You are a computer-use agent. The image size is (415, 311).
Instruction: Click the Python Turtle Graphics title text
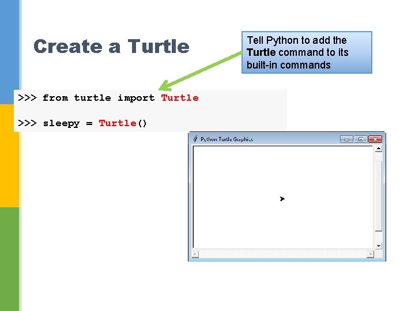pos(227,139)
